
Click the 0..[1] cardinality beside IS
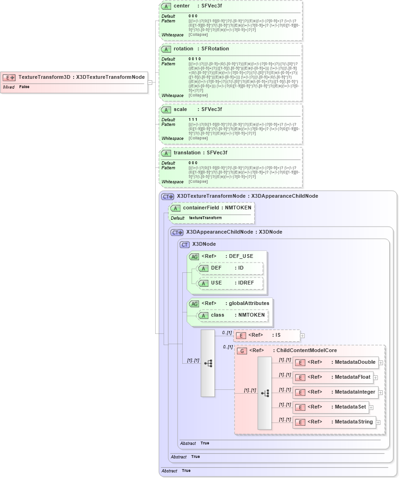pos(227,333)
